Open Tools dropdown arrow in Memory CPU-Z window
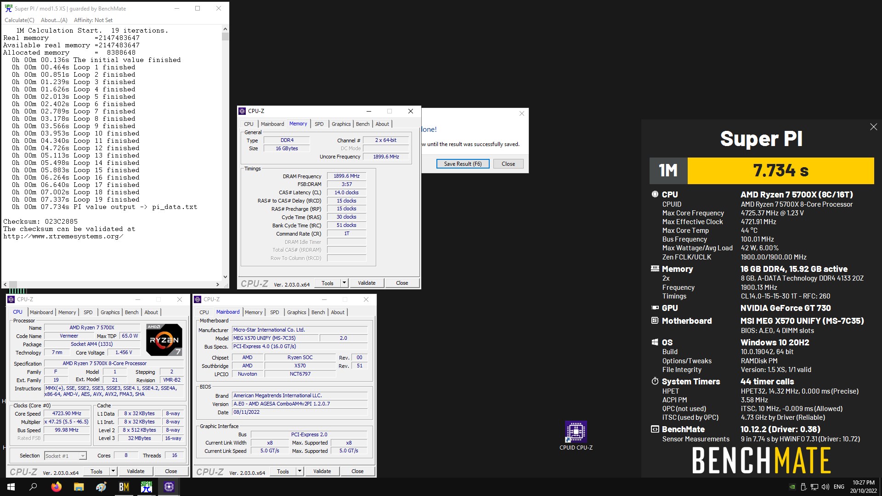882x496 pixels. (x=344, y=283)
